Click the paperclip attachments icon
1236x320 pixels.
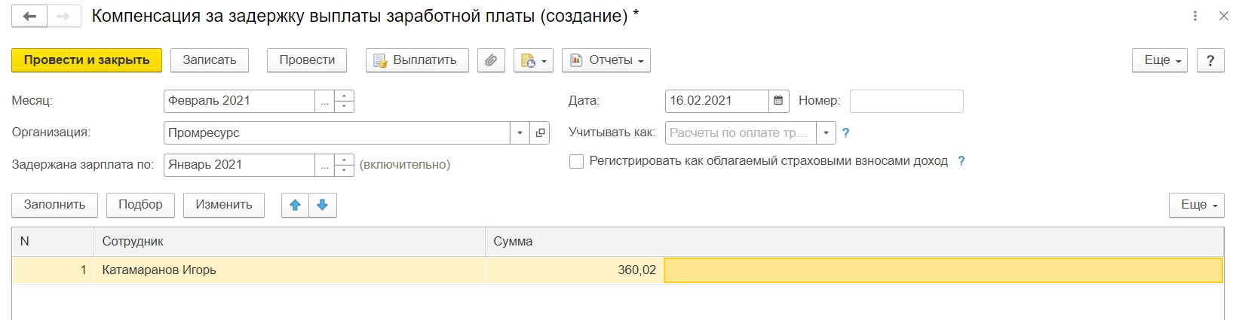click(x=491, y=60)
